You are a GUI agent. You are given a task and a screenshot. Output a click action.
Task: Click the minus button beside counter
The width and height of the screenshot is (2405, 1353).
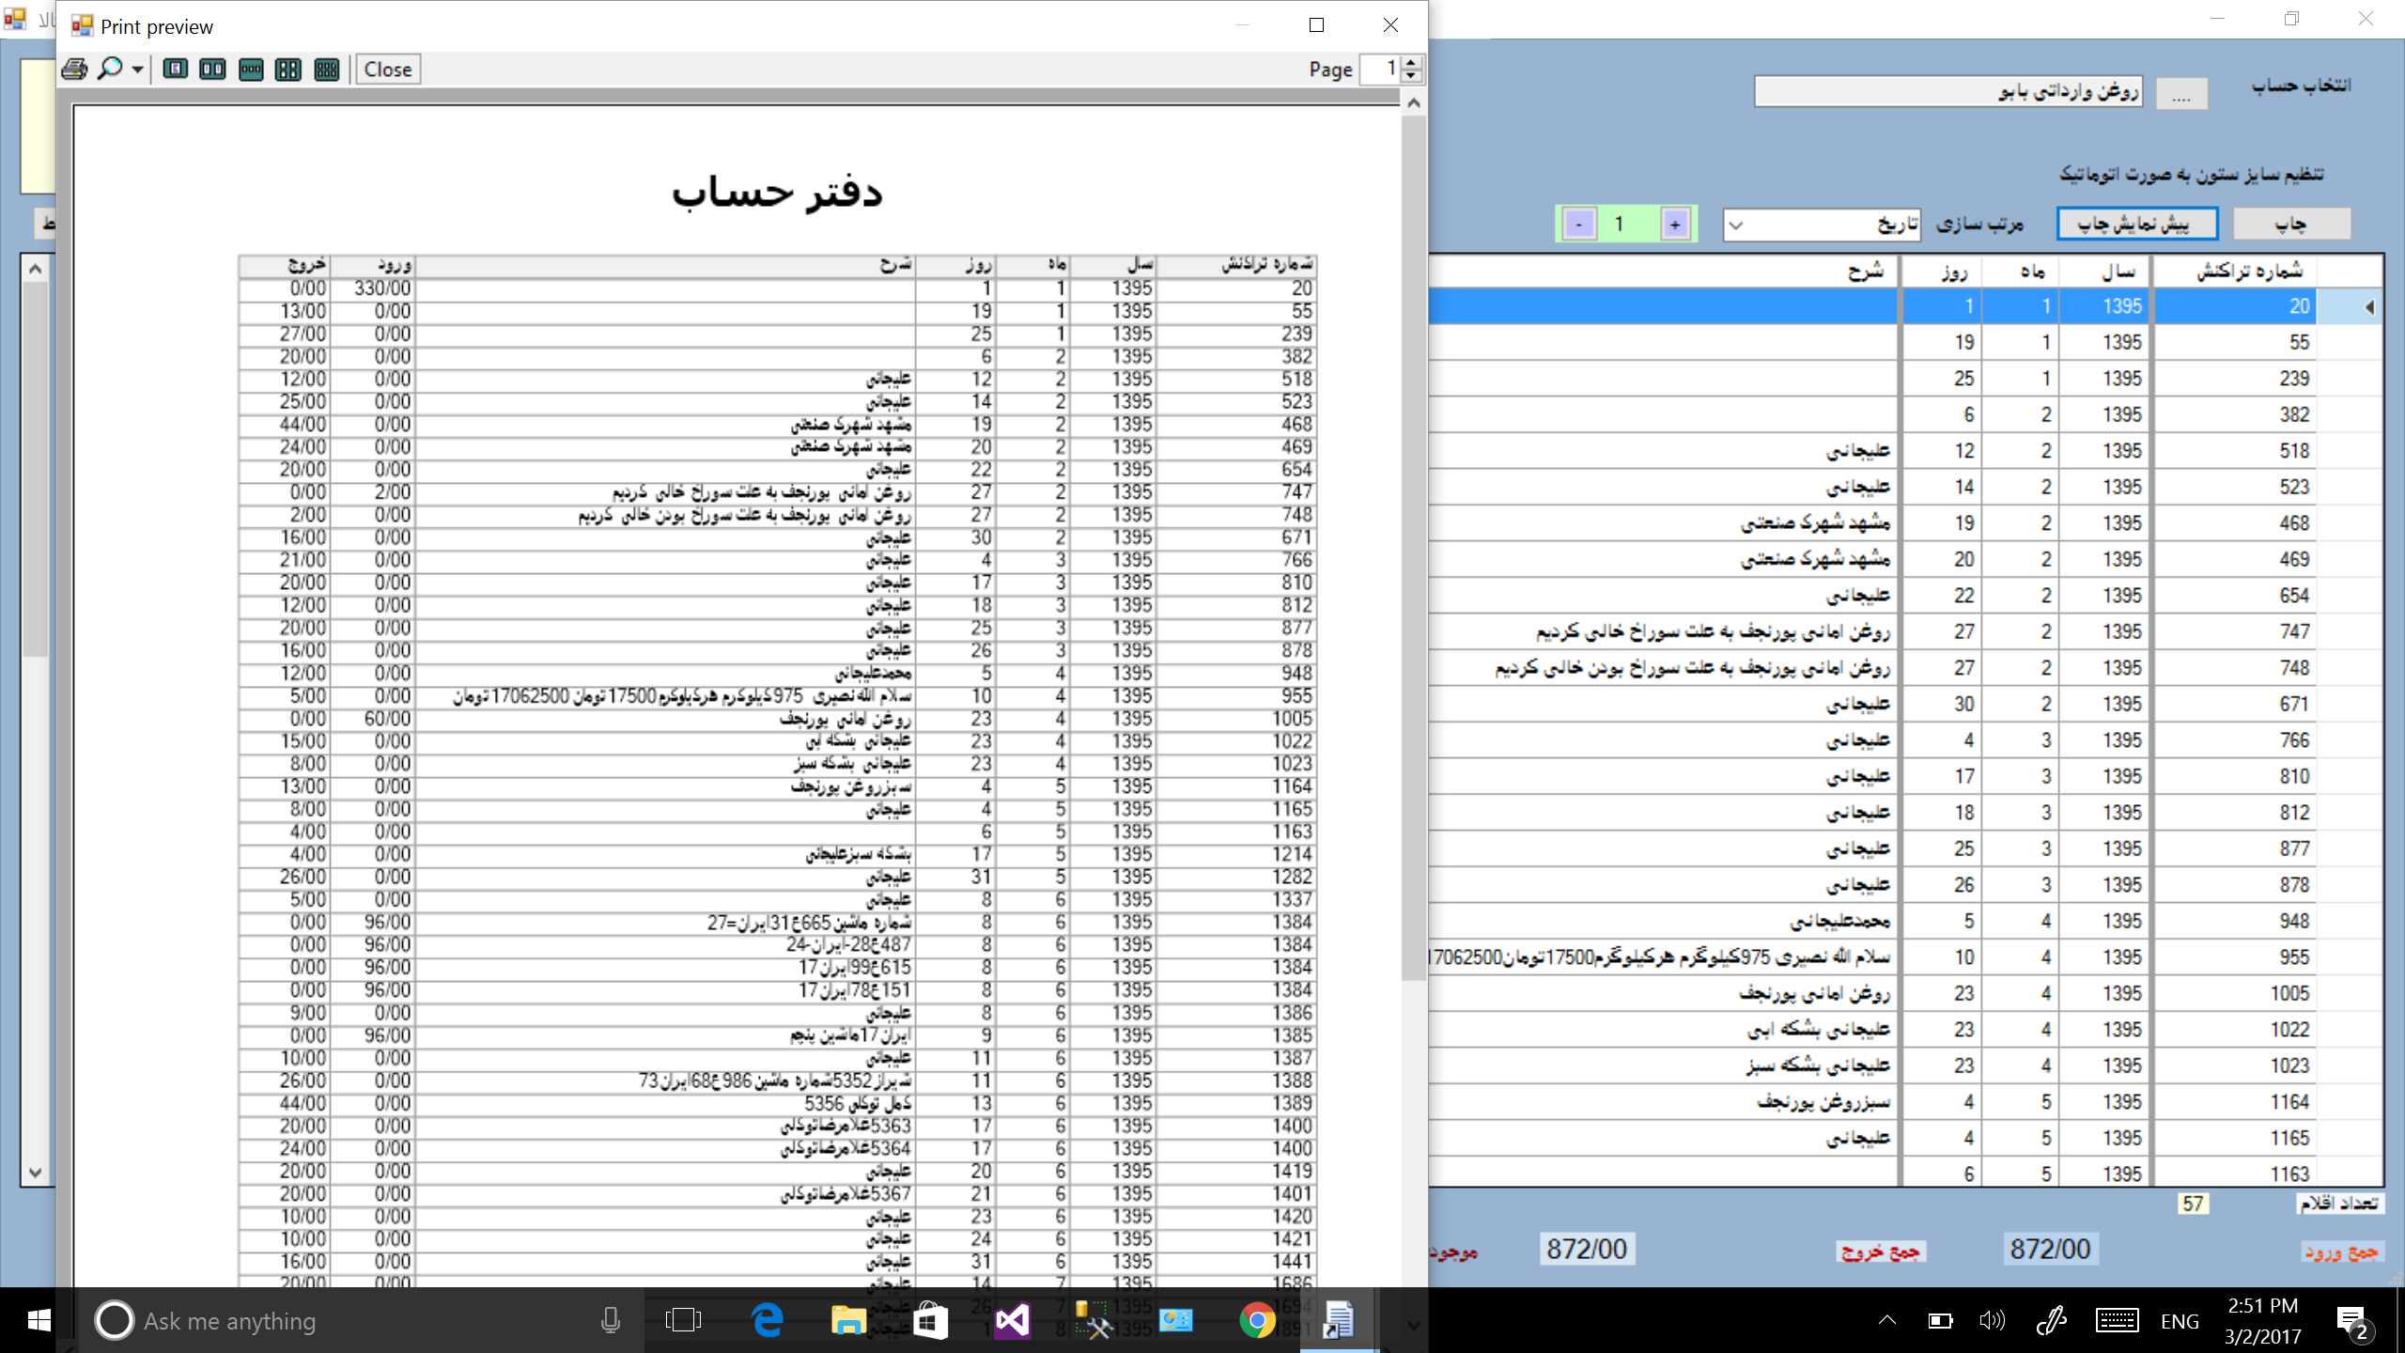(x=1579, y=225)
